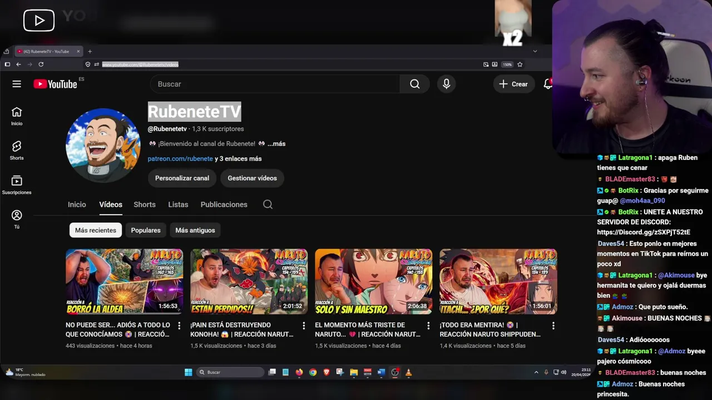The image size is (712, 400).
Task: Open Chrome from the taskbar
Action: [x=313, y=372]
